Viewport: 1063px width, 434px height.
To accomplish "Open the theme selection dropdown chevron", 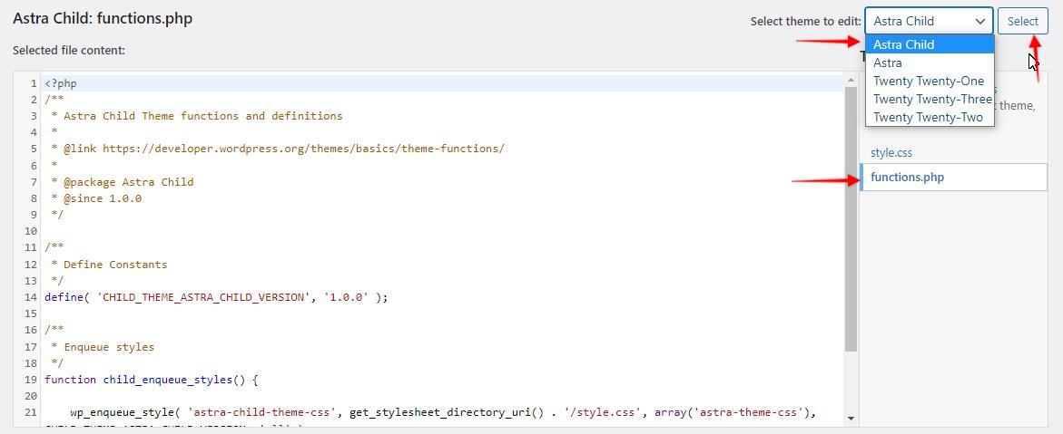I will (x=980, y=21).
